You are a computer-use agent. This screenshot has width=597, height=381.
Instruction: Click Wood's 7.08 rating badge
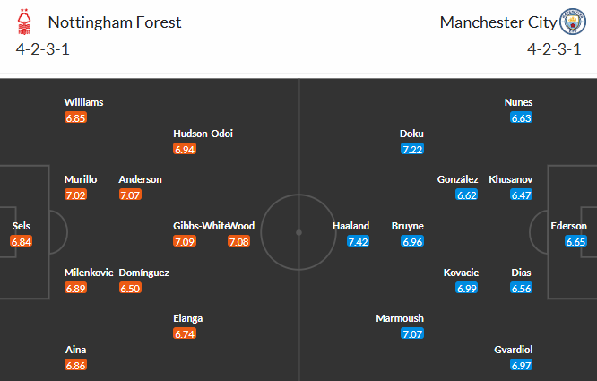coord(239,241)
